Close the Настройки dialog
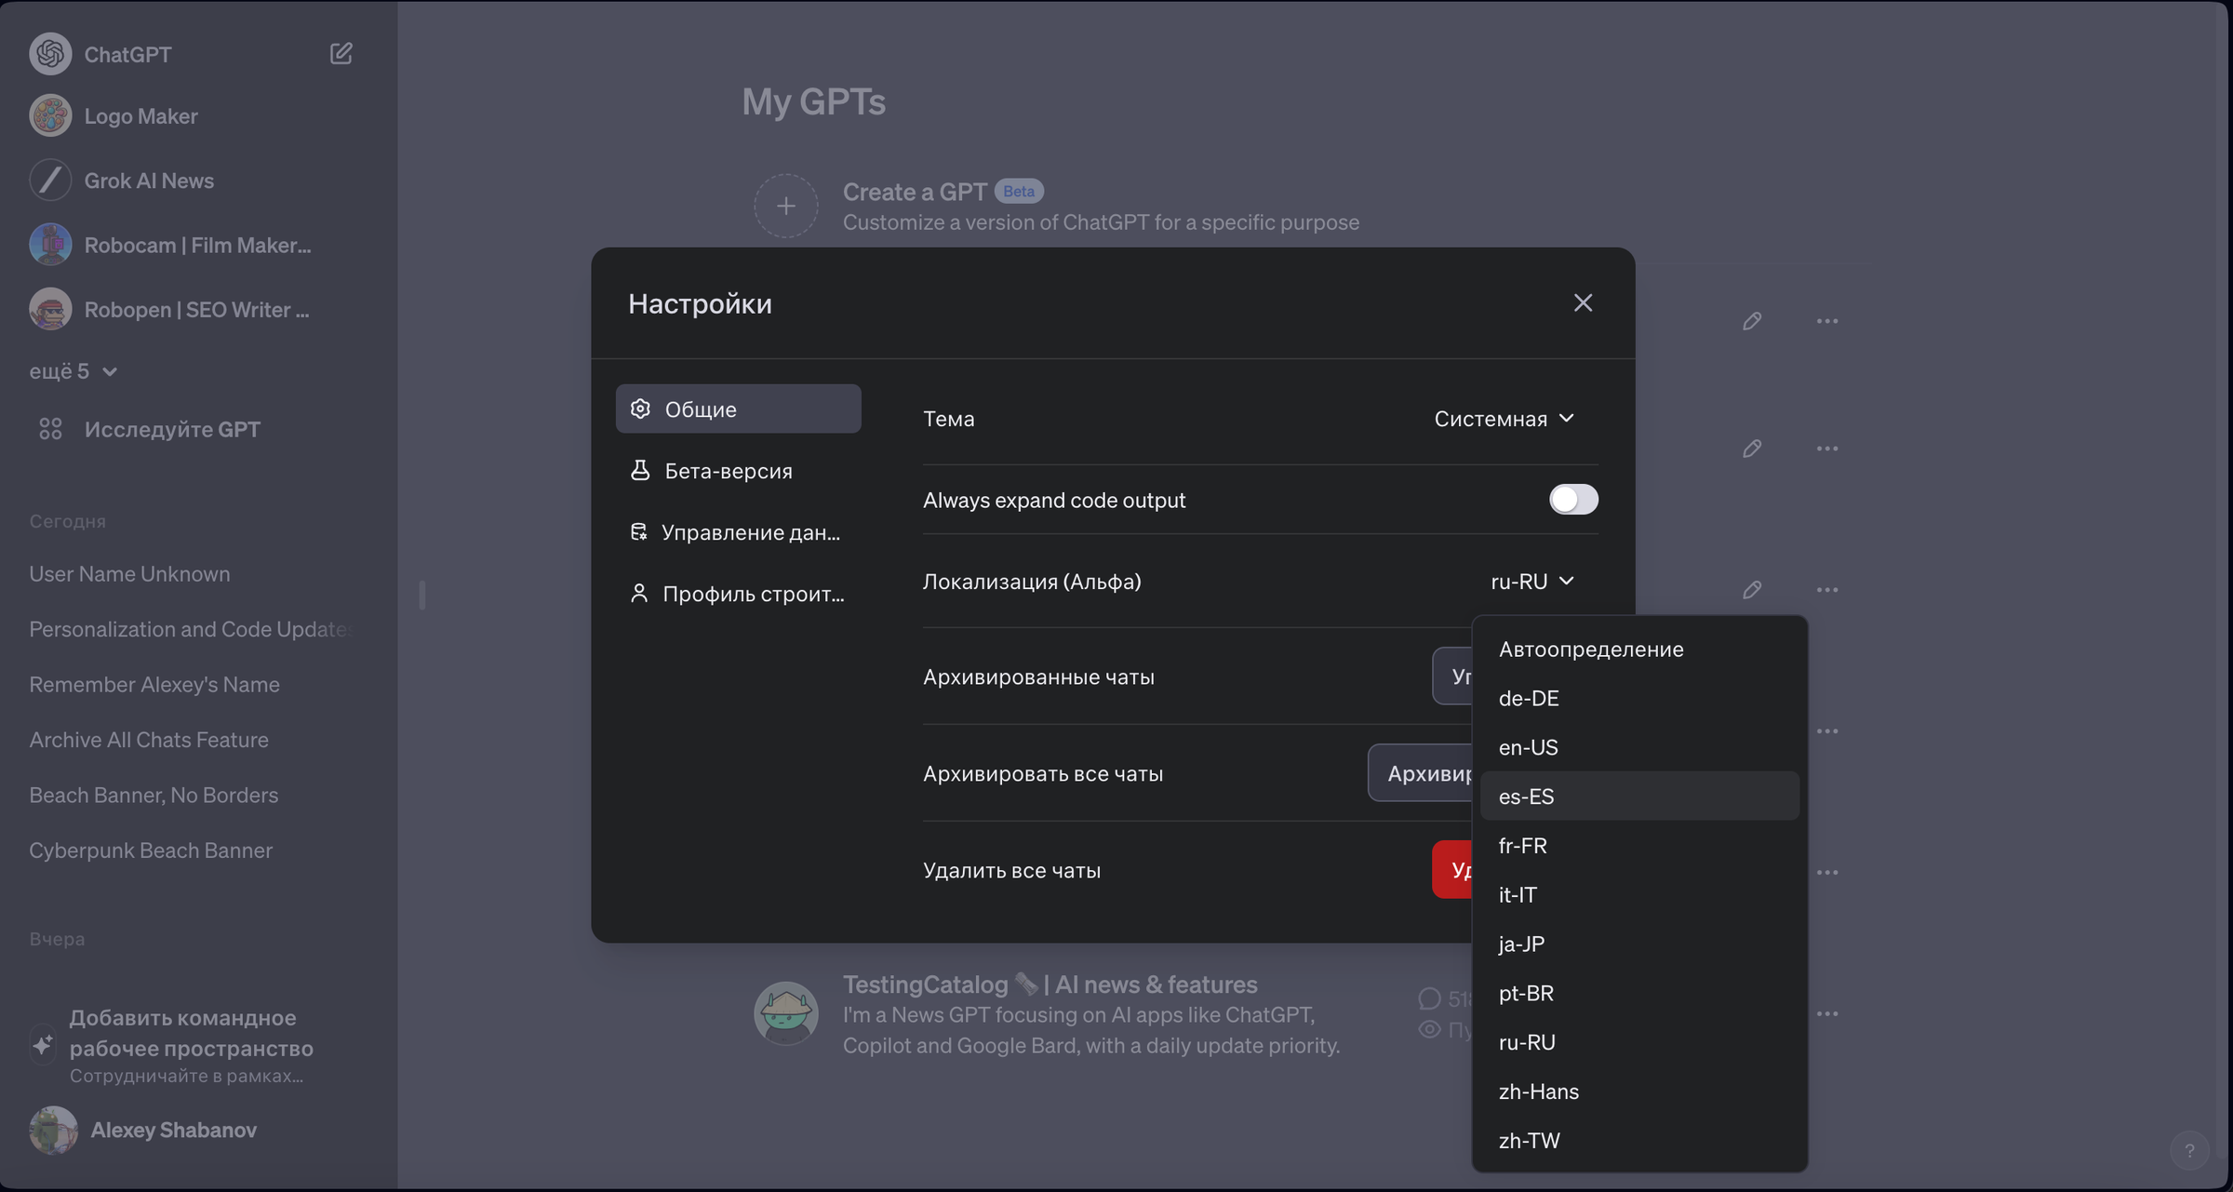Image resolution: width=2233 pixels, height=1192 pixels. [x=1583, y=302]
